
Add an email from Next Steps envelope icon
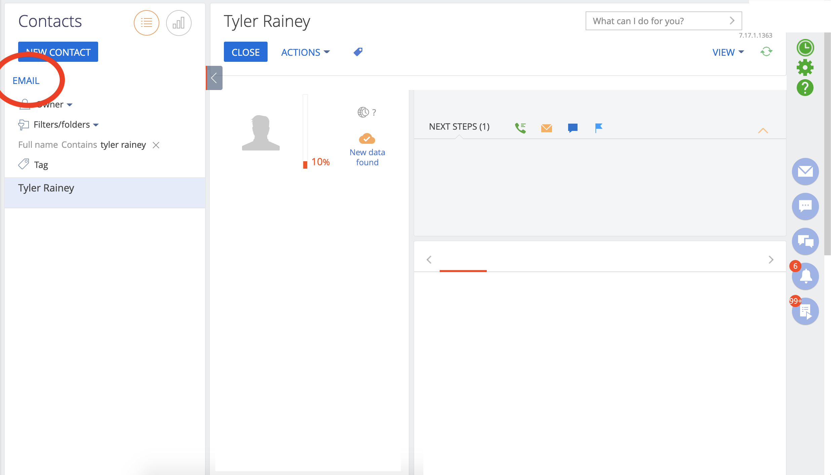coord(547,128)
